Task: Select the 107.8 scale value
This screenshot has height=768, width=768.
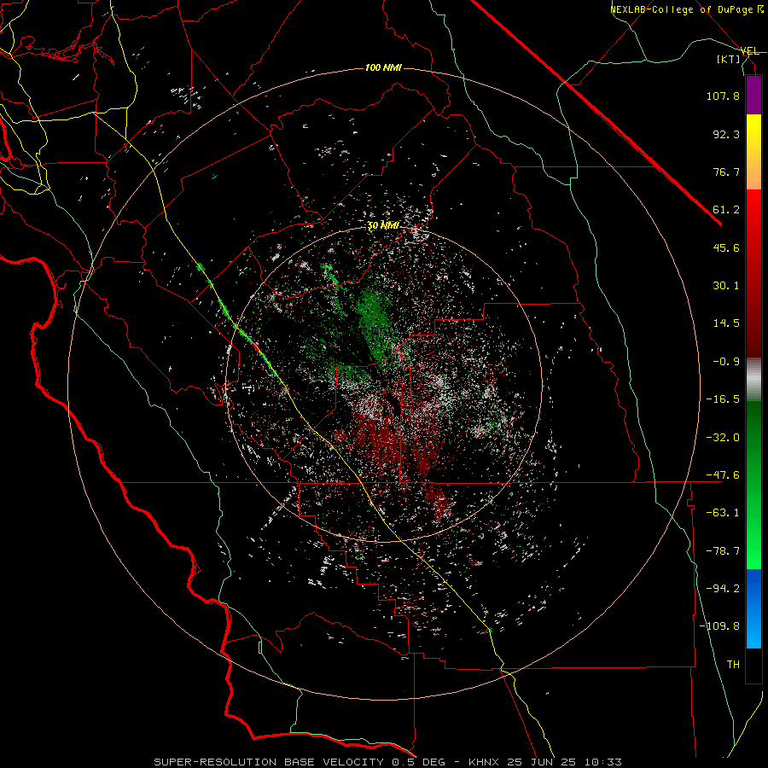Action: [x=723, y=96]
